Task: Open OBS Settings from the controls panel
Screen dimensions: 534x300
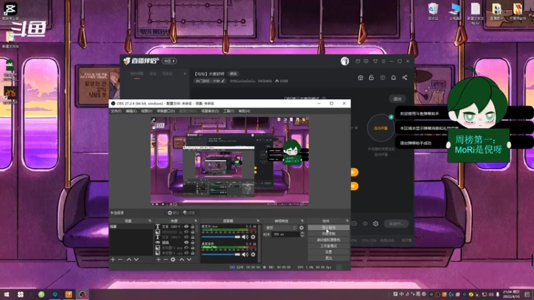Action: click(328, 252)
